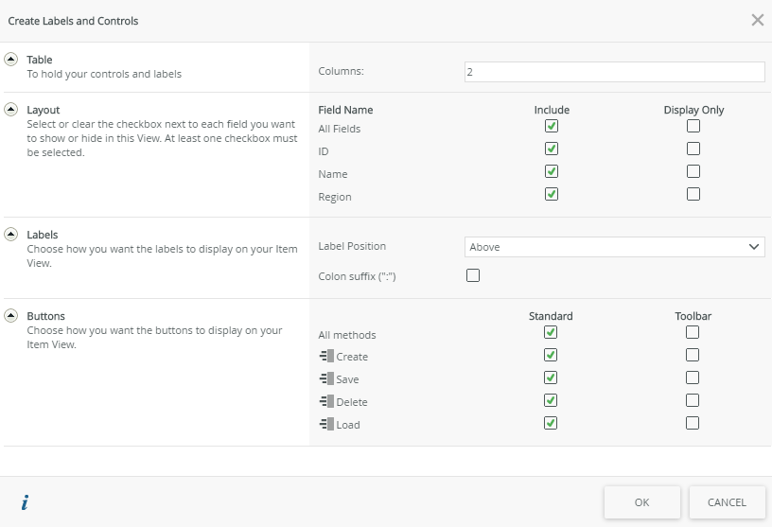Check Display Only for All Fields

[x=693, y=126]
